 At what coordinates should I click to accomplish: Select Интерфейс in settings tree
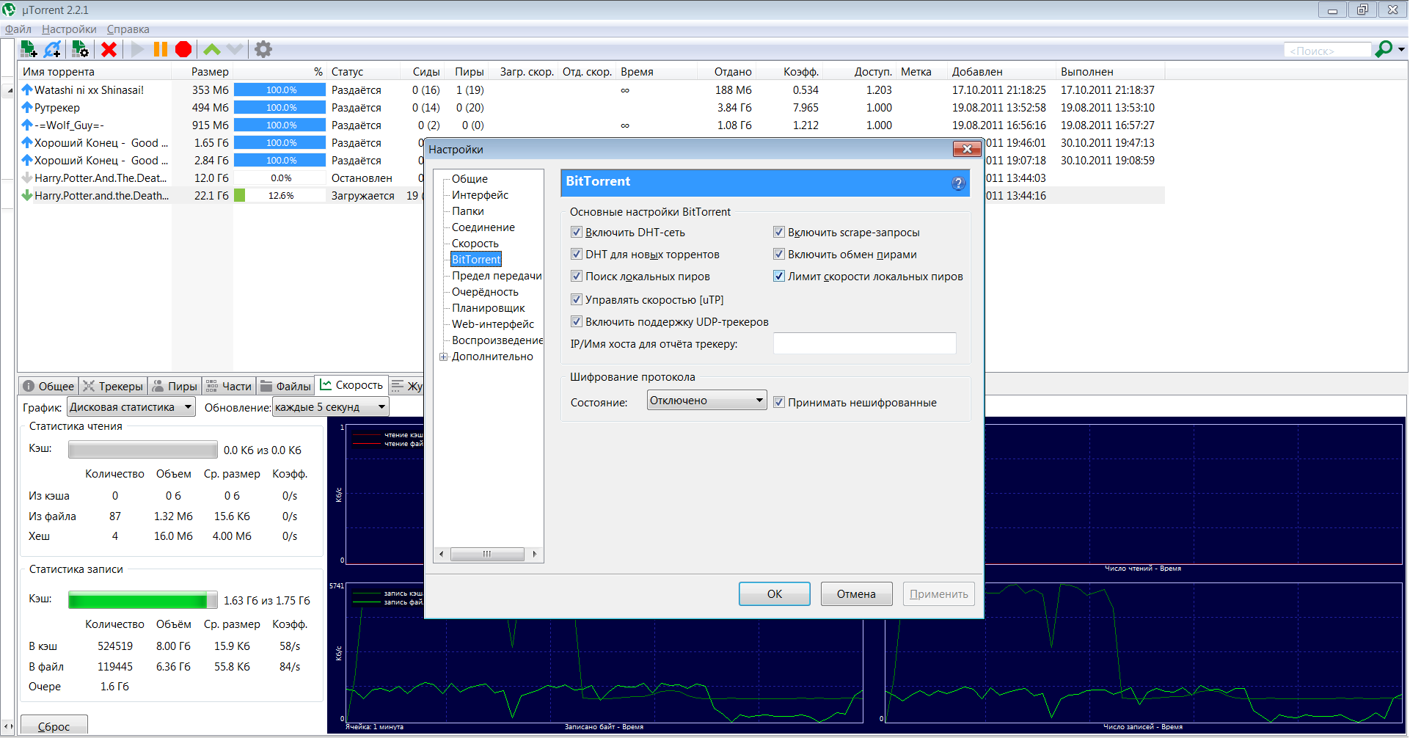[480, 194]
